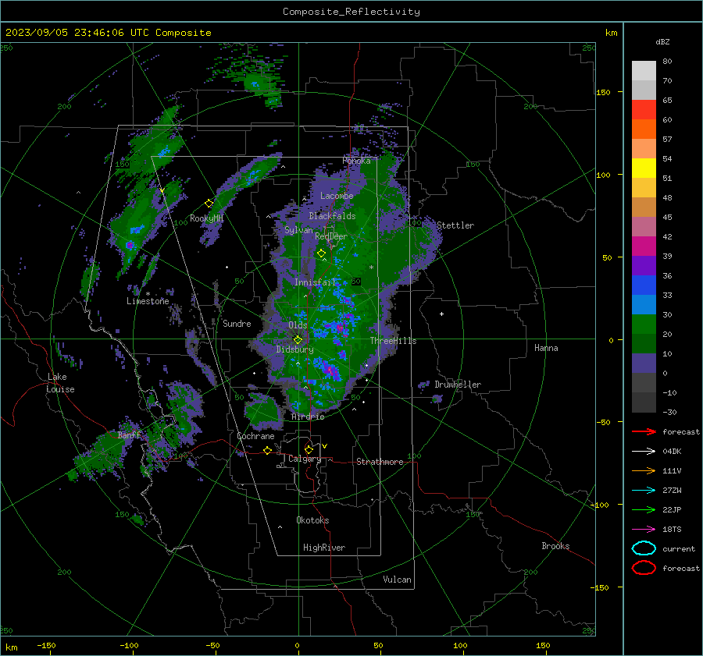Click the Olds label on map
The image size is (703, 656).
pos(298,325)
